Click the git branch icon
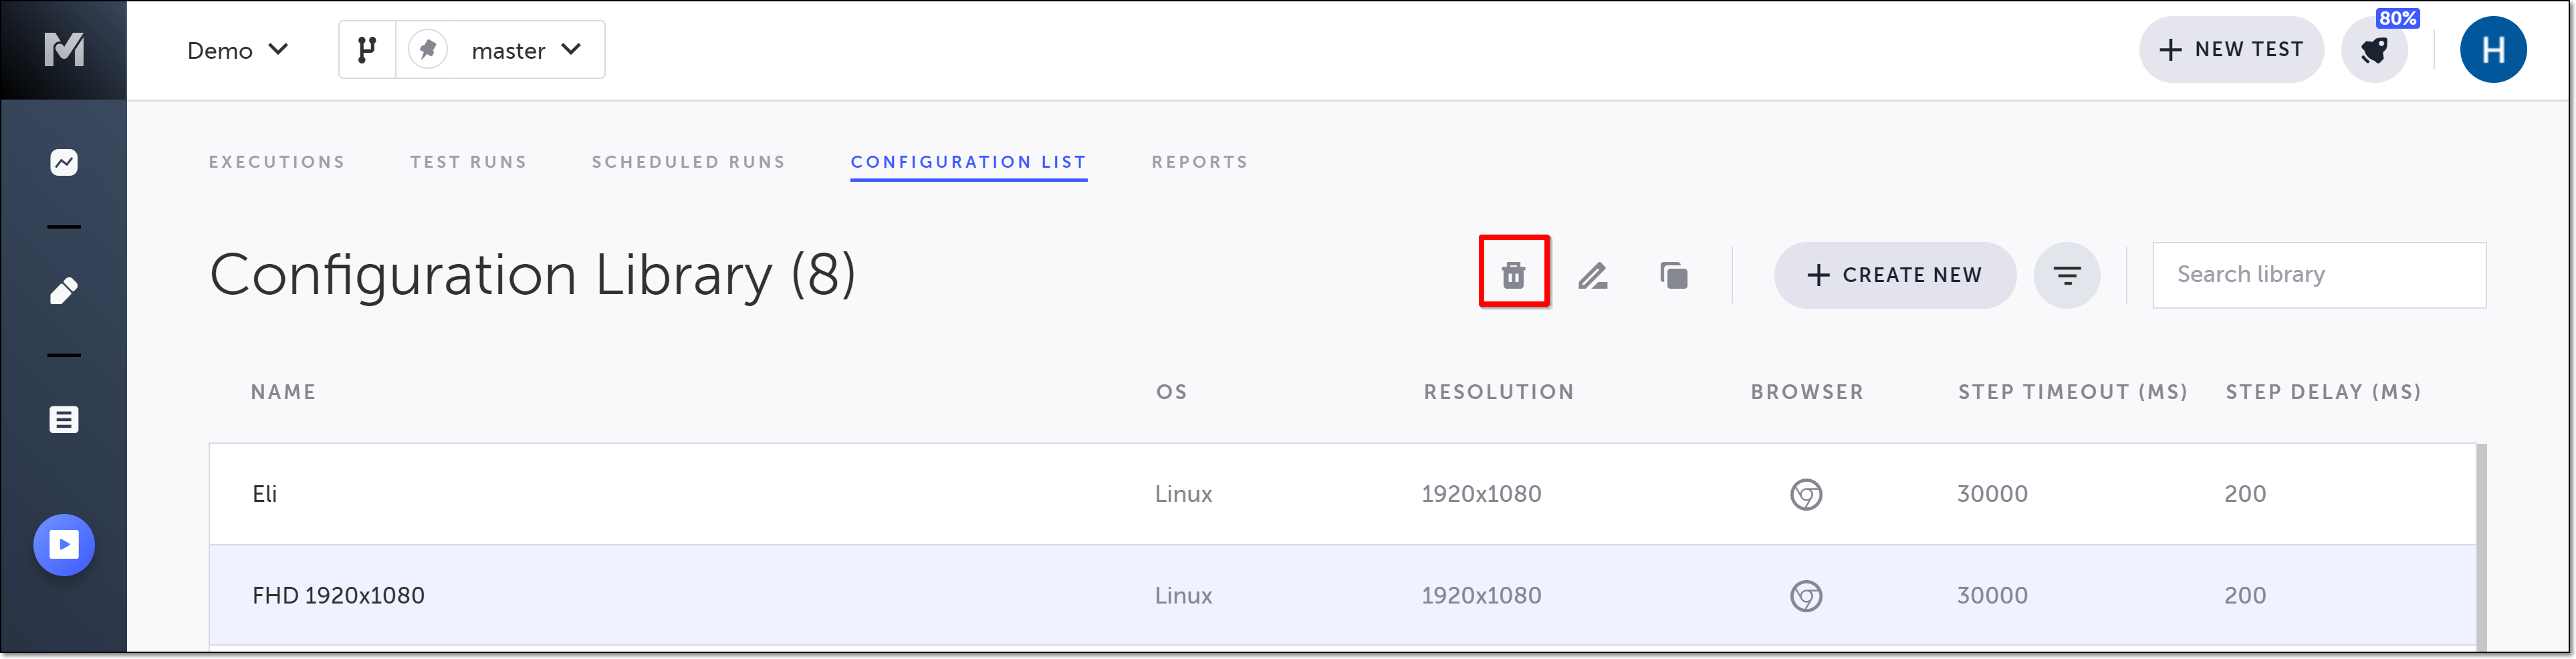Viewport: 2576px width, 659px height. [x=367, y=50]
